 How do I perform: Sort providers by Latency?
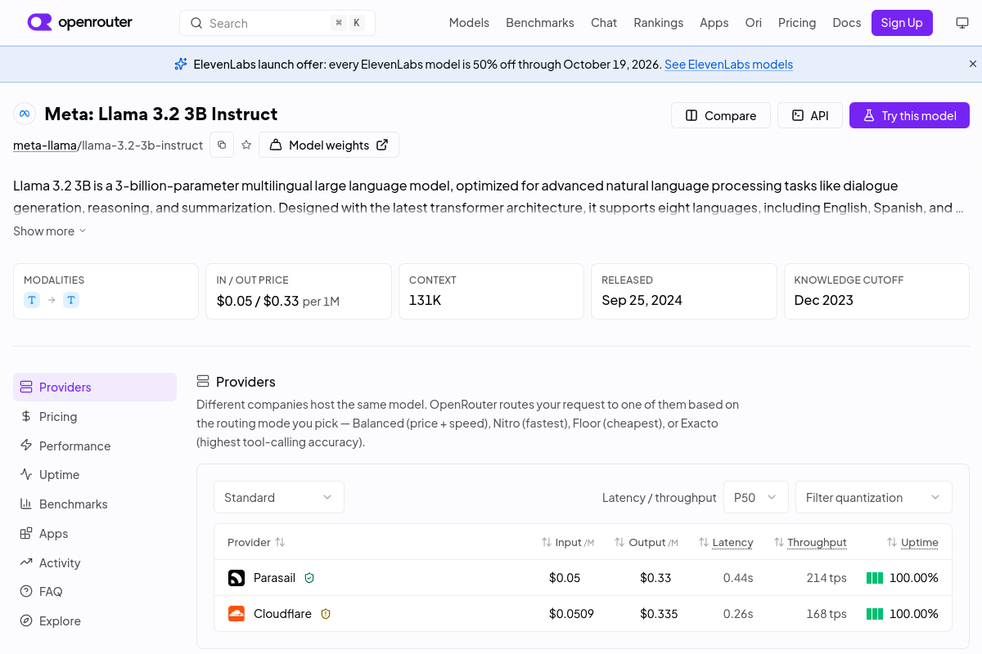725,542
